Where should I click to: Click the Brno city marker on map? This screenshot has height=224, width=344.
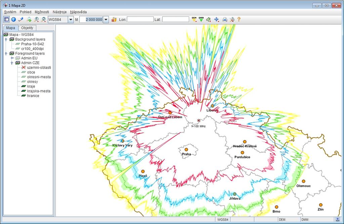click(276, 207)
